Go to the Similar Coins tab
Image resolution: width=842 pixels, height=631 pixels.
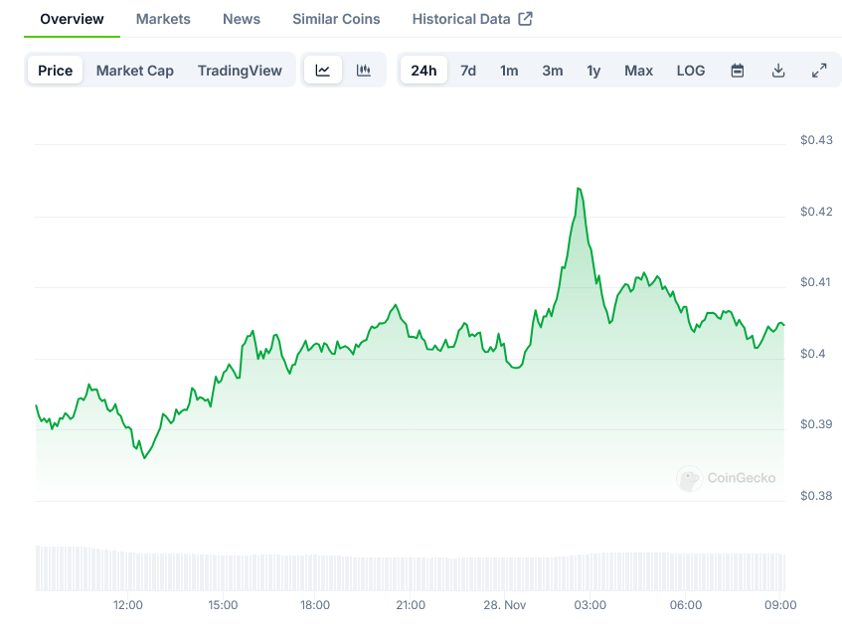tap(336, 19)
